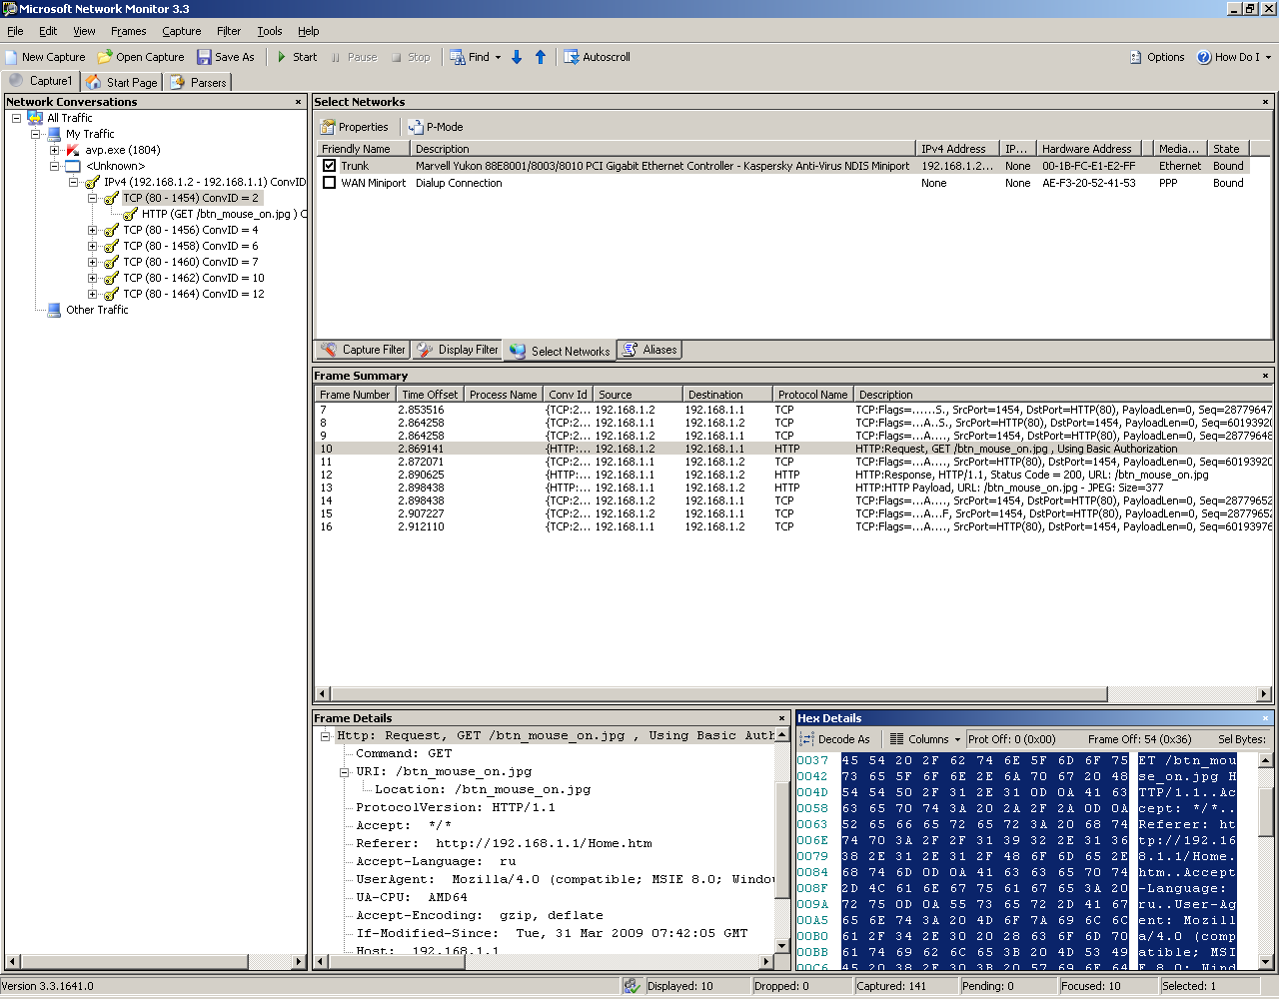Select the Other Traffic node icon

coord(55,310)
